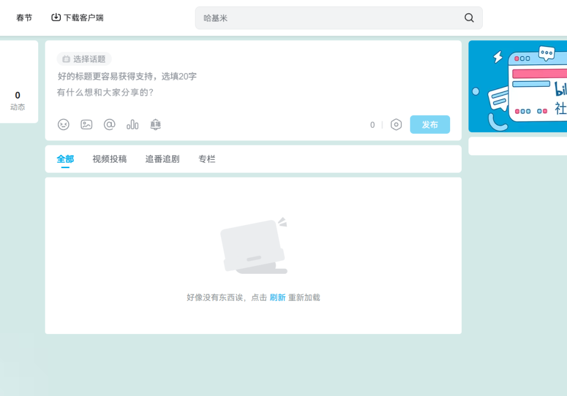The width and height of the screenshot is (567, 396).
Task: Click the 直播 live reservation icon
Action: [x=156, y=124]
